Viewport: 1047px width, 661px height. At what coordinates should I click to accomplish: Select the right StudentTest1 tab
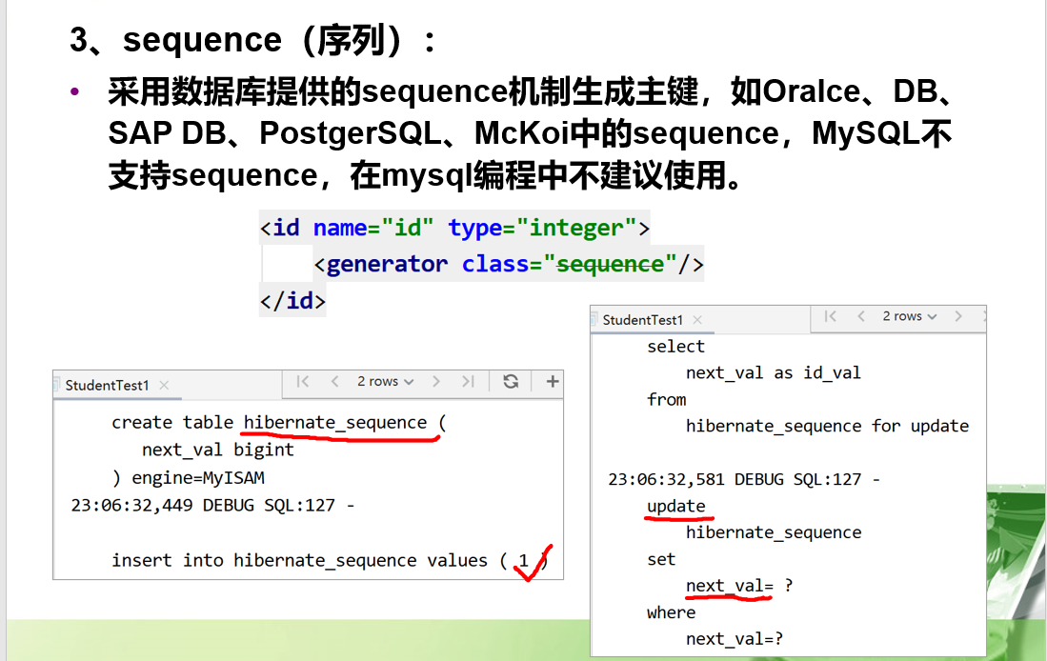click(x=642, y=320)
